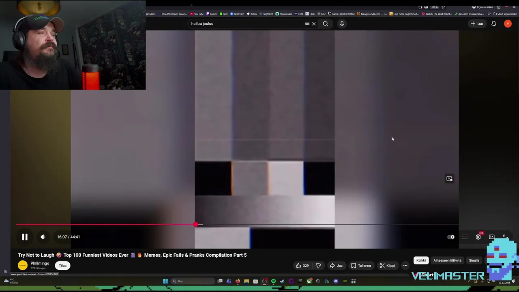The height and width of the screenshot is (292, 519).
Task: Open the Phillmingo channel avatar
Action: (23, 266)
